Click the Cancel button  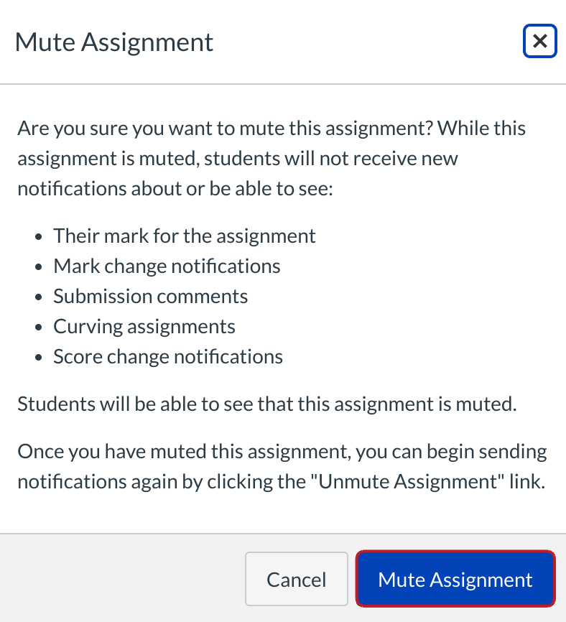(296, 580)
